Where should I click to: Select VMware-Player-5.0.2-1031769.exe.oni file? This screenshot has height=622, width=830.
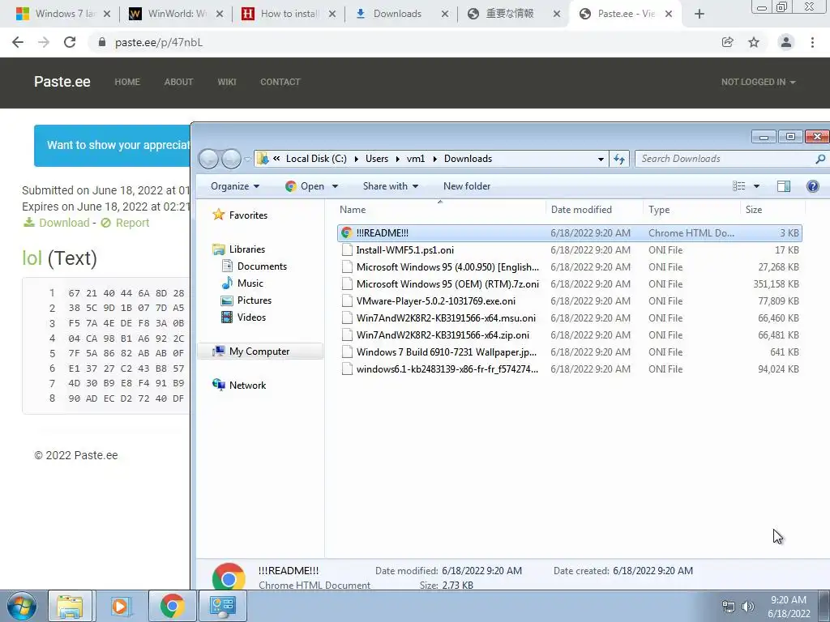click(x=570, y=301)
